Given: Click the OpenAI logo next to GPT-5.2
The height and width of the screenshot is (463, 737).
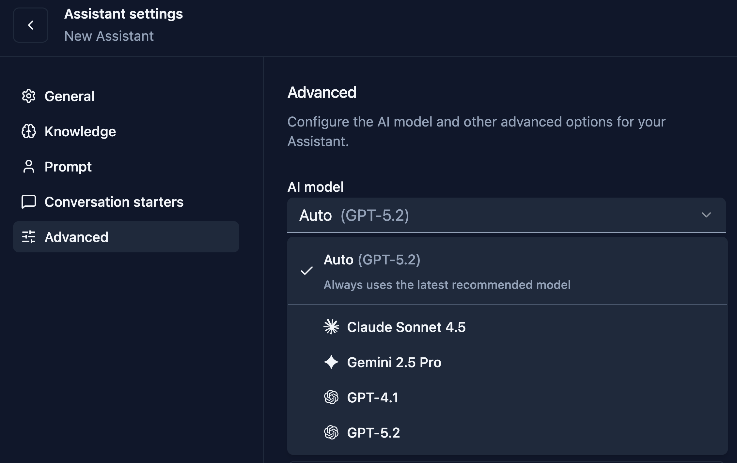Looking at the screenshot, I should (331, 433).
